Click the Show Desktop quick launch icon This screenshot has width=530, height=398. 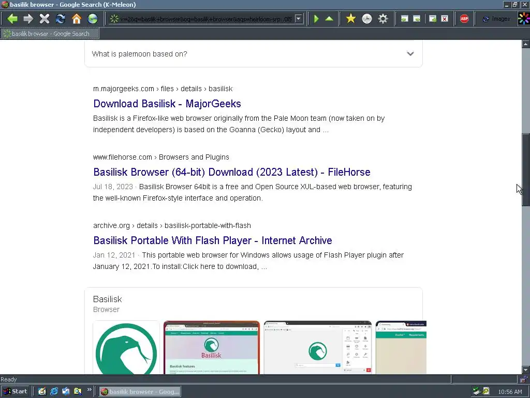pyautogui.click(x=66, y=392)
